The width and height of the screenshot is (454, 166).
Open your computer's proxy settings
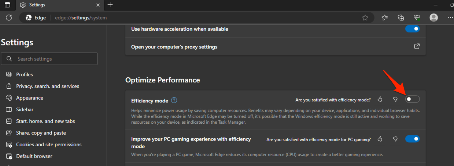417,47
